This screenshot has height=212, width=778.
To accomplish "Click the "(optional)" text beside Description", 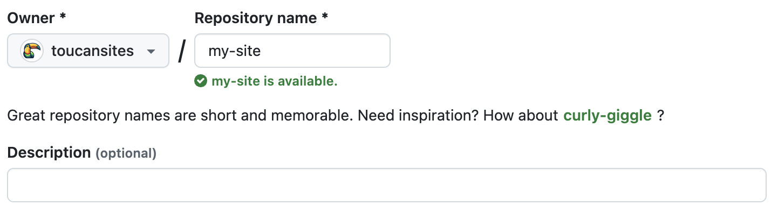I will (126, 154).
